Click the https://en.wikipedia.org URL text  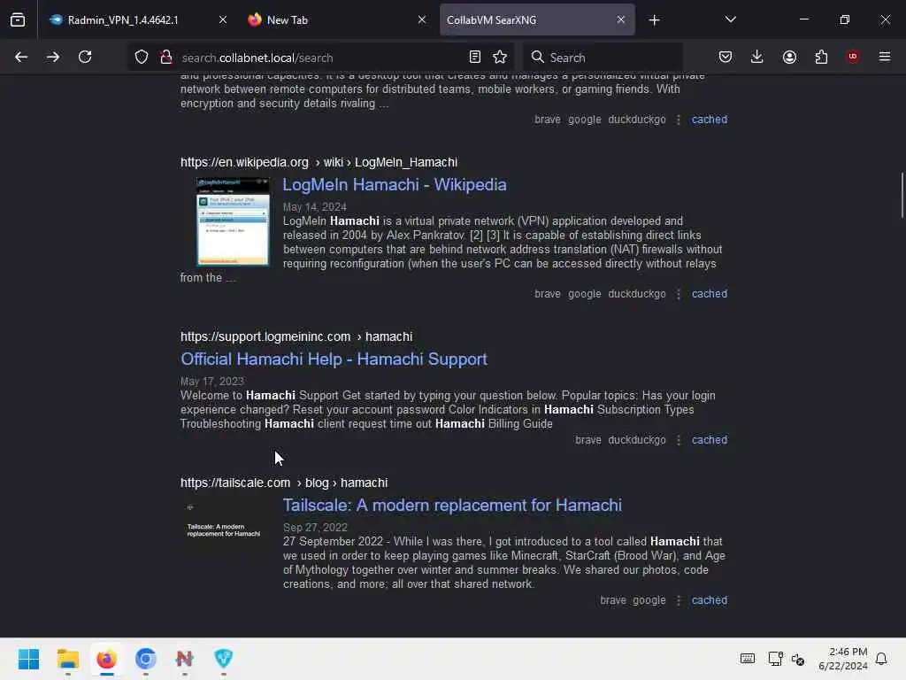244,163
